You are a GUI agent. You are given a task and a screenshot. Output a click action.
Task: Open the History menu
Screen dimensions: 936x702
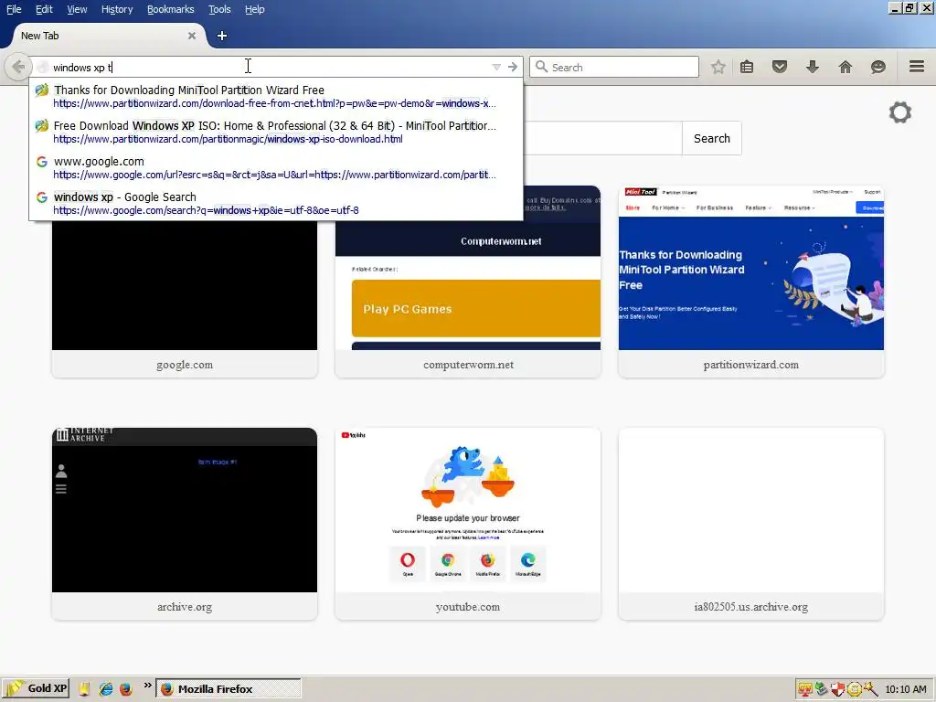[117, 9]
